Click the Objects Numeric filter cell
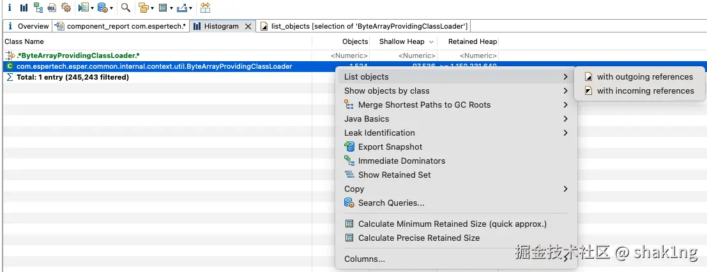The width and height of the screenshot is (707, 272). (349, 56)
